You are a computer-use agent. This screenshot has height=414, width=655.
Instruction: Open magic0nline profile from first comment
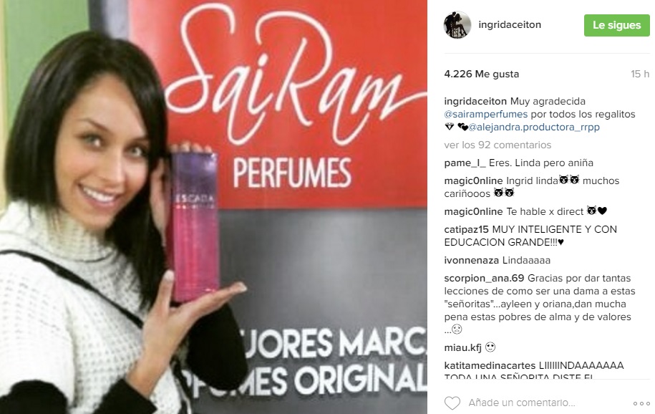pyautogui.click(x=473, y=180)
